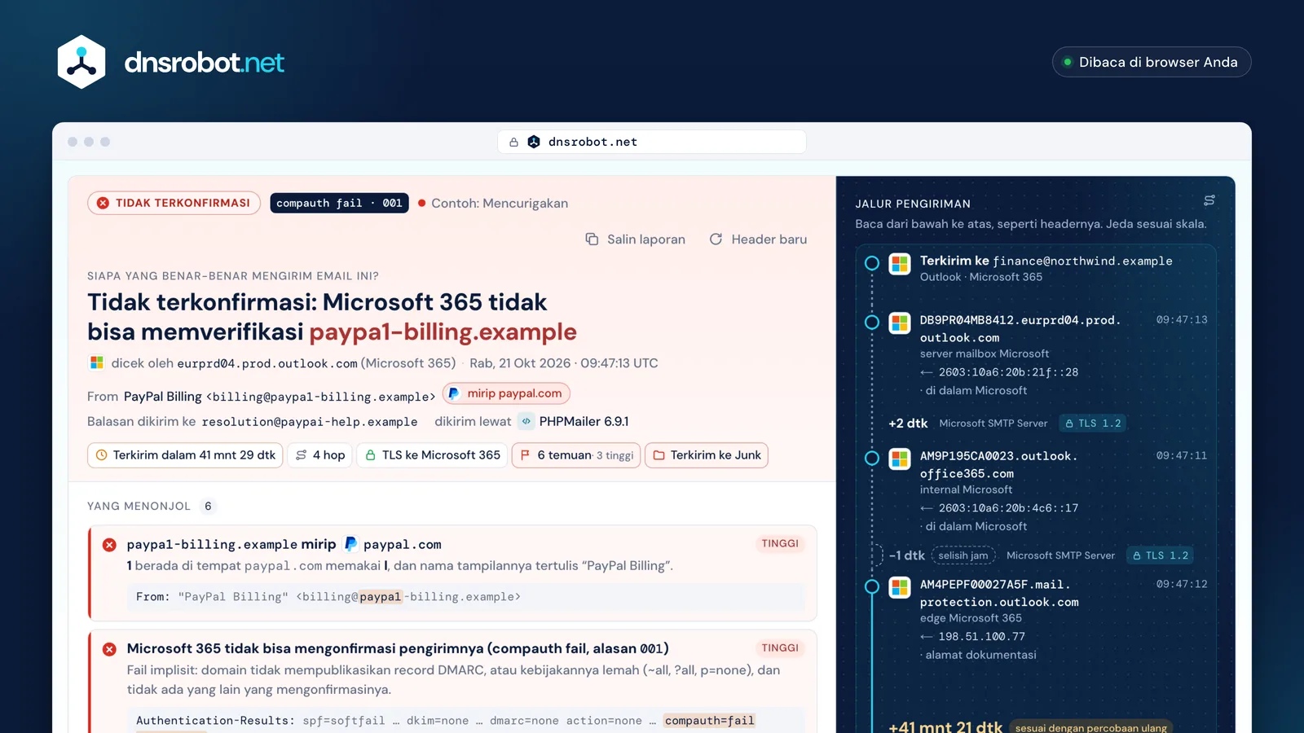Click red error icon on paypa1-billing finding

coord(109,545)
